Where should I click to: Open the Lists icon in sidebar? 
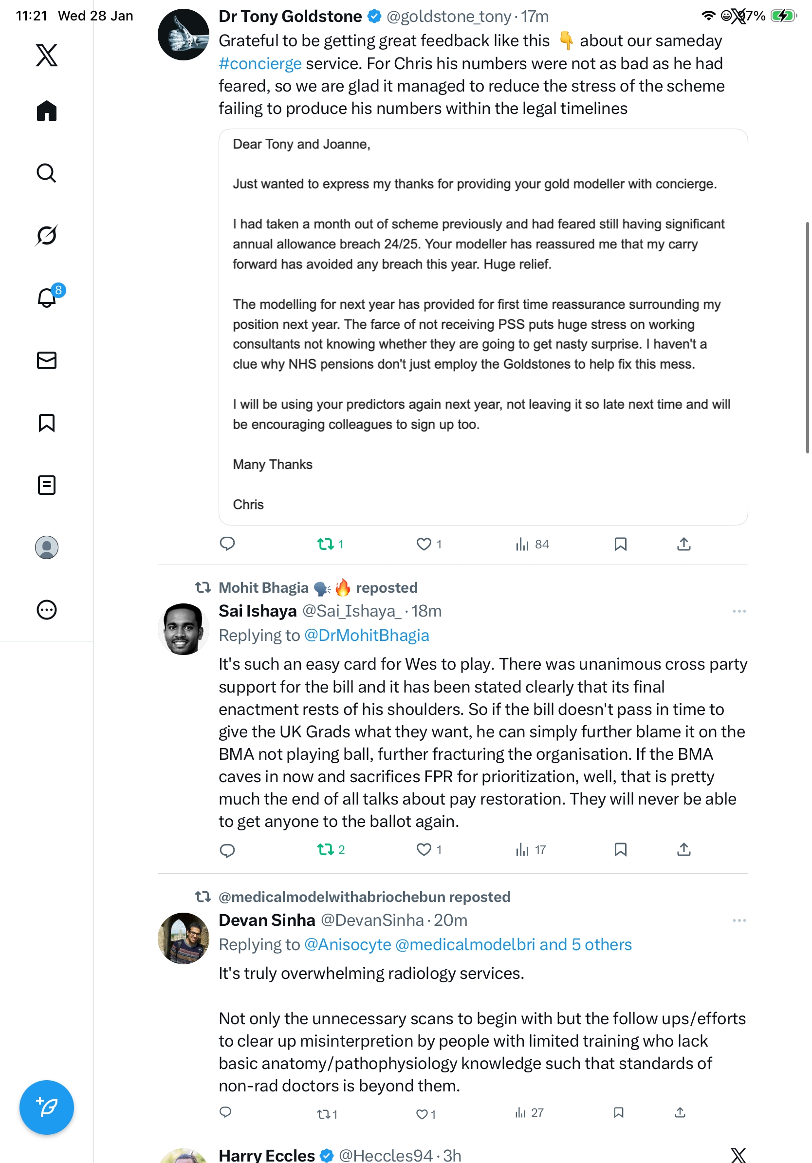coord(47,485)
